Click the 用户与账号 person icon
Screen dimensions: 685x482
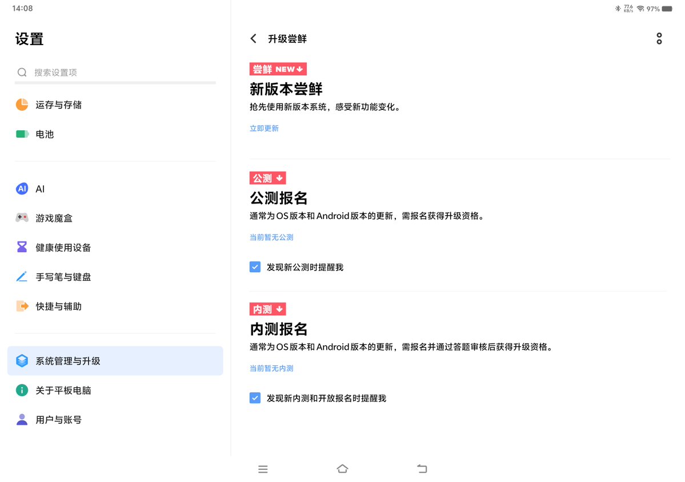click(22, 419)
